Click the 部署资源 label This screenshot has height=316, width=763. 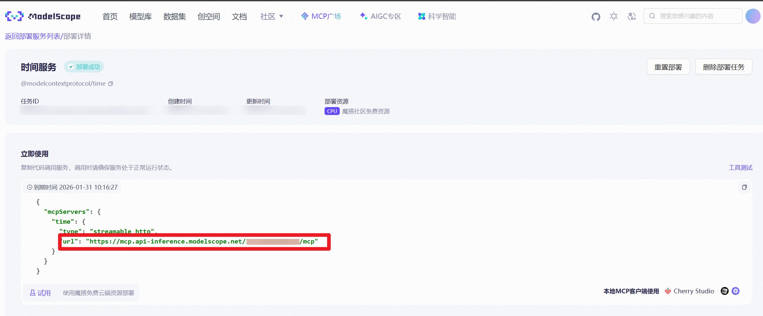[336, 101]
